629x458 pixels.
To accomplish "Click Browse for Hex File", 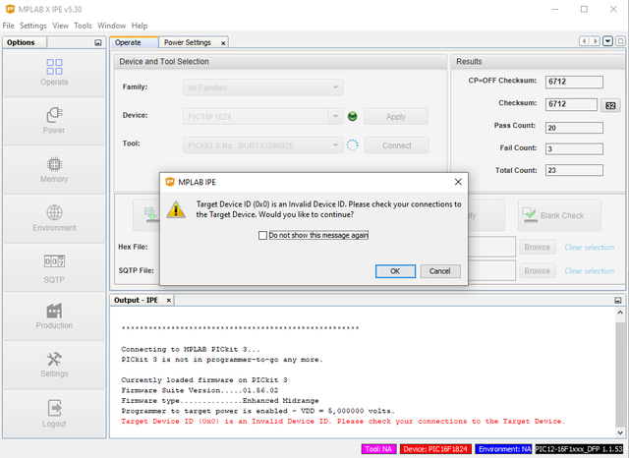I will (x=538, y=247).
